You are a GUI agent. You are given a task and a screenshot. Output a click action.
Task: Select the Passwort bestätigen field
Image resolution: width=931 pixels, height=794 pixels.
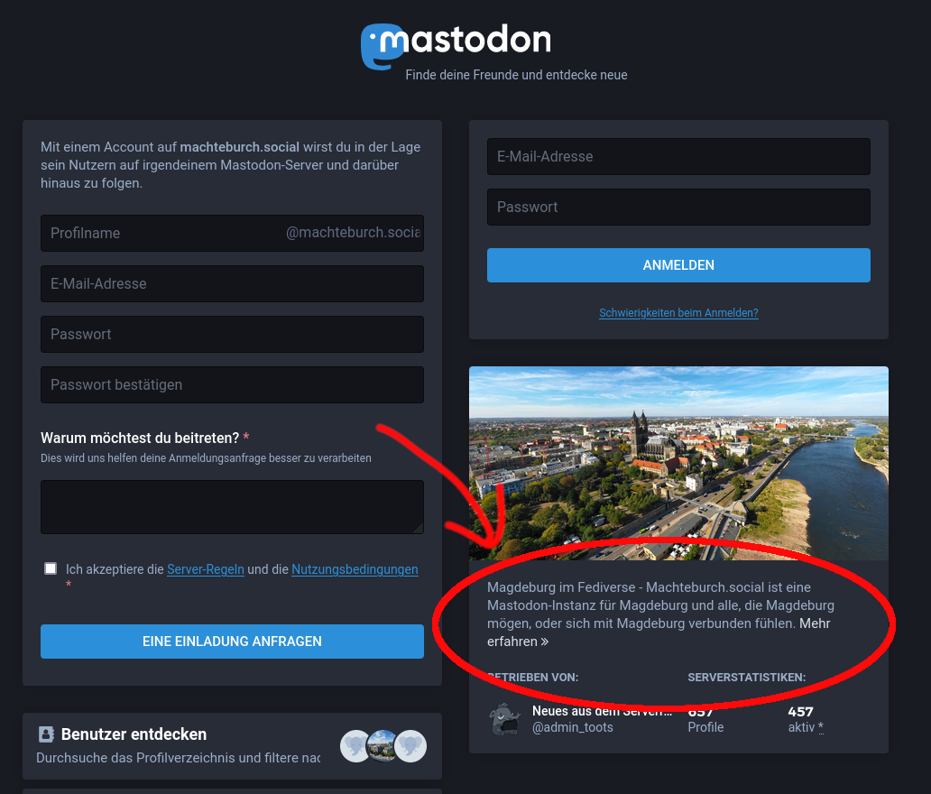(232, 385)
